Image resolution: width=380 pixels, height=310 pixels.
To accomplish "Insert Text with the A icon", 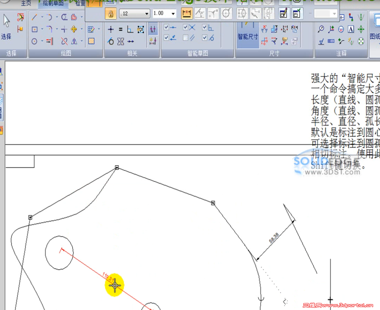I will pyautogui.click(x=351, y=29).
